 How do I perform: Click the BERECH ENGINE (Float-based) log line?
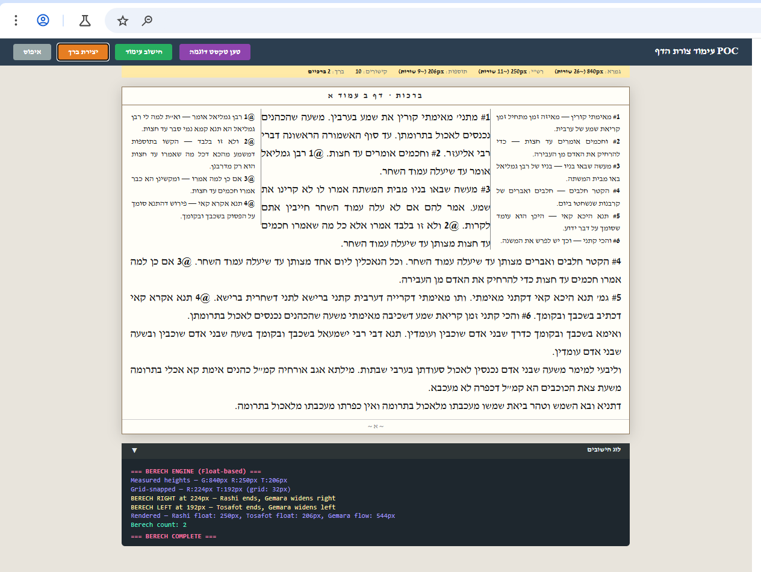(x=196, y=471)
